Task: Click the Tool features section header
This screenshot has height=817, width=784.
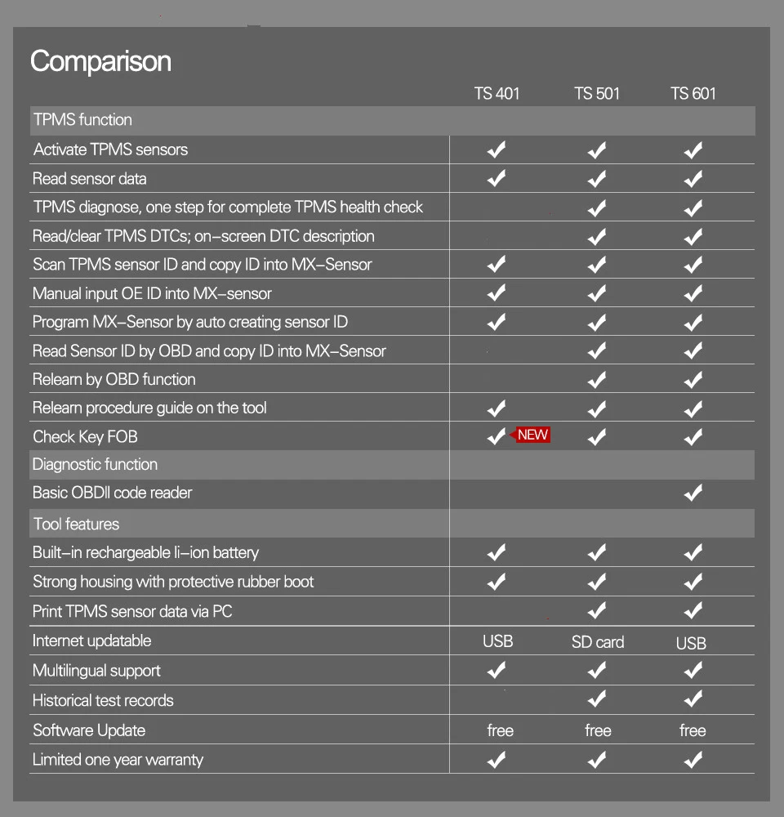Action: click(392, 524)
